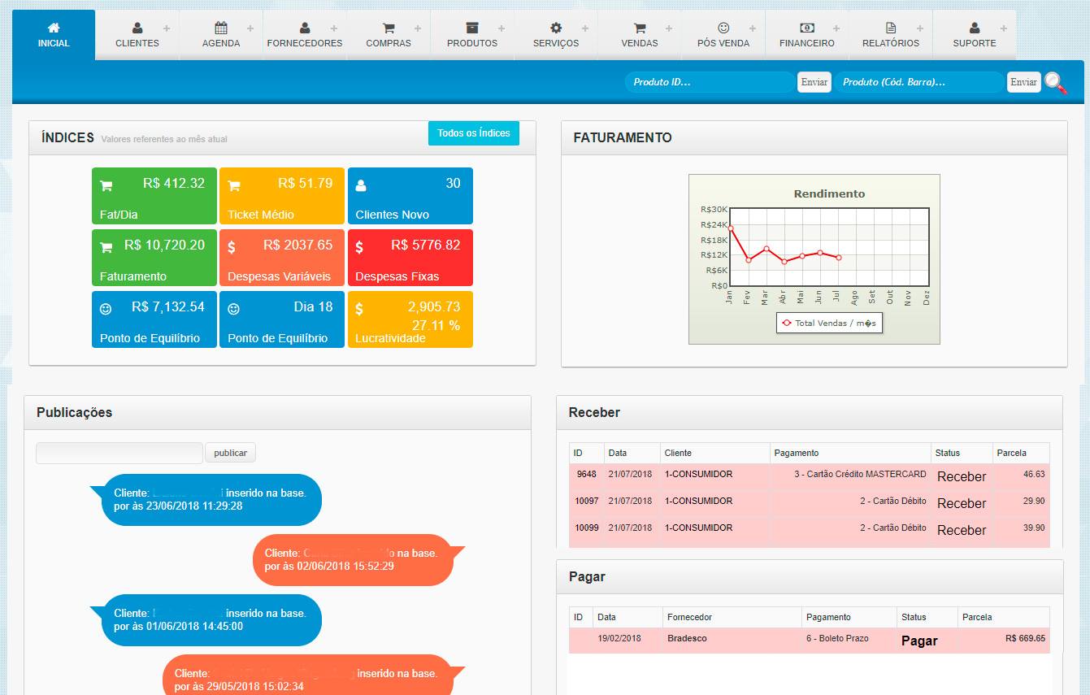Image resolution: width=1090 pixels, height=695 pixels.
Task: Click the Despesas Variáveis tile
Action: (x=282, y=258)
